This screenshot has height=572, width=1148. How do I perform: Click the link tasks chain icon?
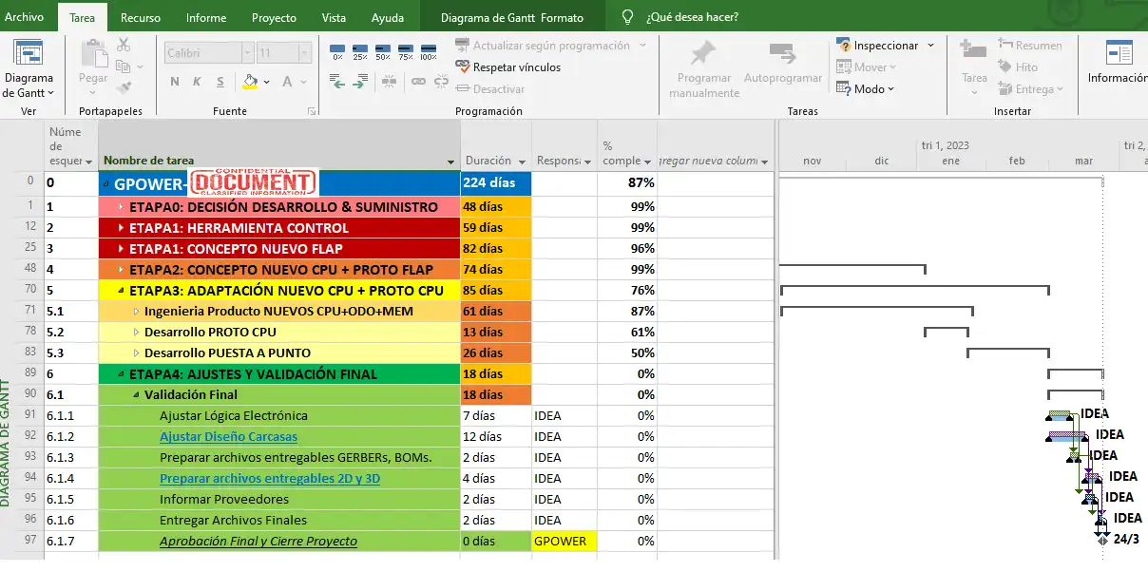[x=417, y=82]
